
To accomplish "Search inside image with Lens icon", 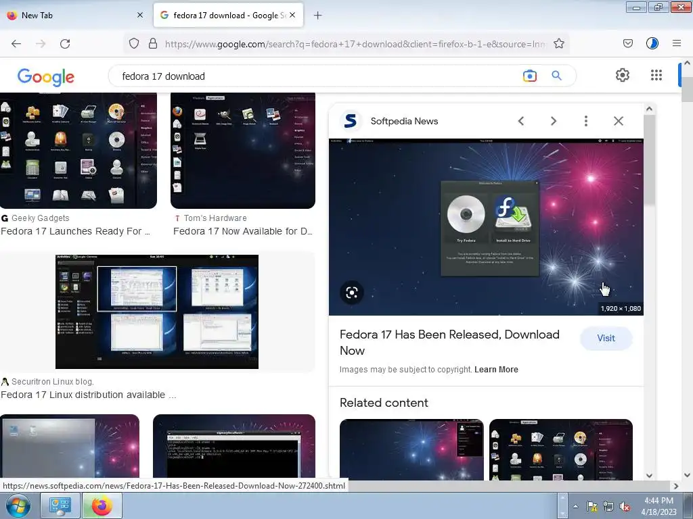I will point(352,292).
